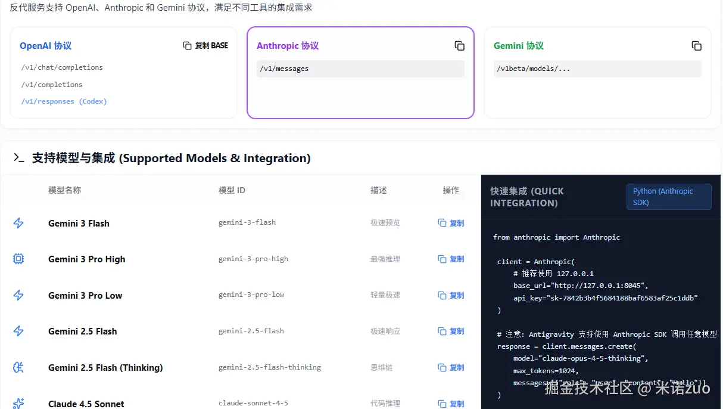The height and width of the screenshot is (409, 723).
Task: Click the 快速集成 (QUICK INTEGRATION) heading
Action: point(527,197)
